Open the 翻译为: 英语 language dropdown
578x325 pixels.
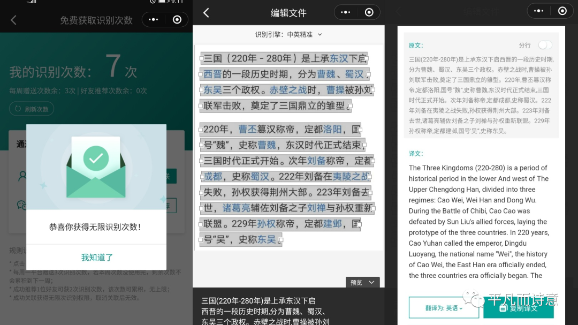(444, 308)
